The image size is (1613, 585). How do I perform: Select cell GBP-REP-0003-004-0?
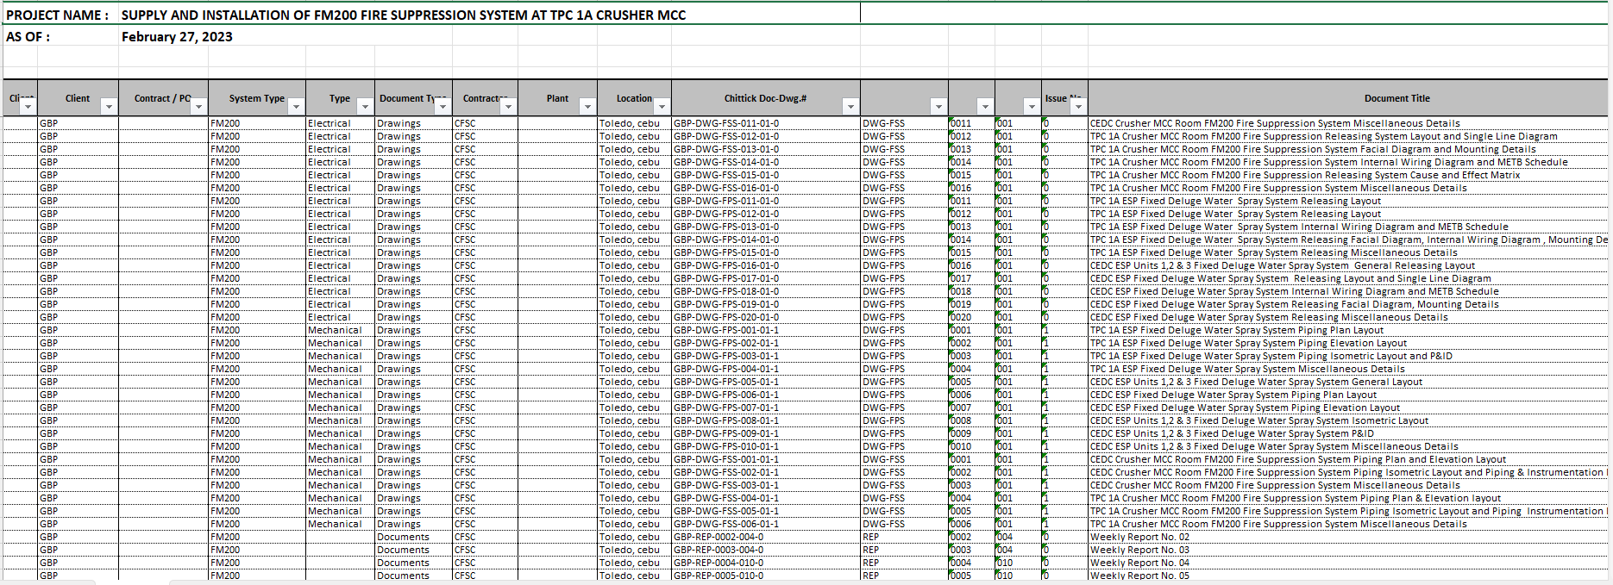[766, 550]
